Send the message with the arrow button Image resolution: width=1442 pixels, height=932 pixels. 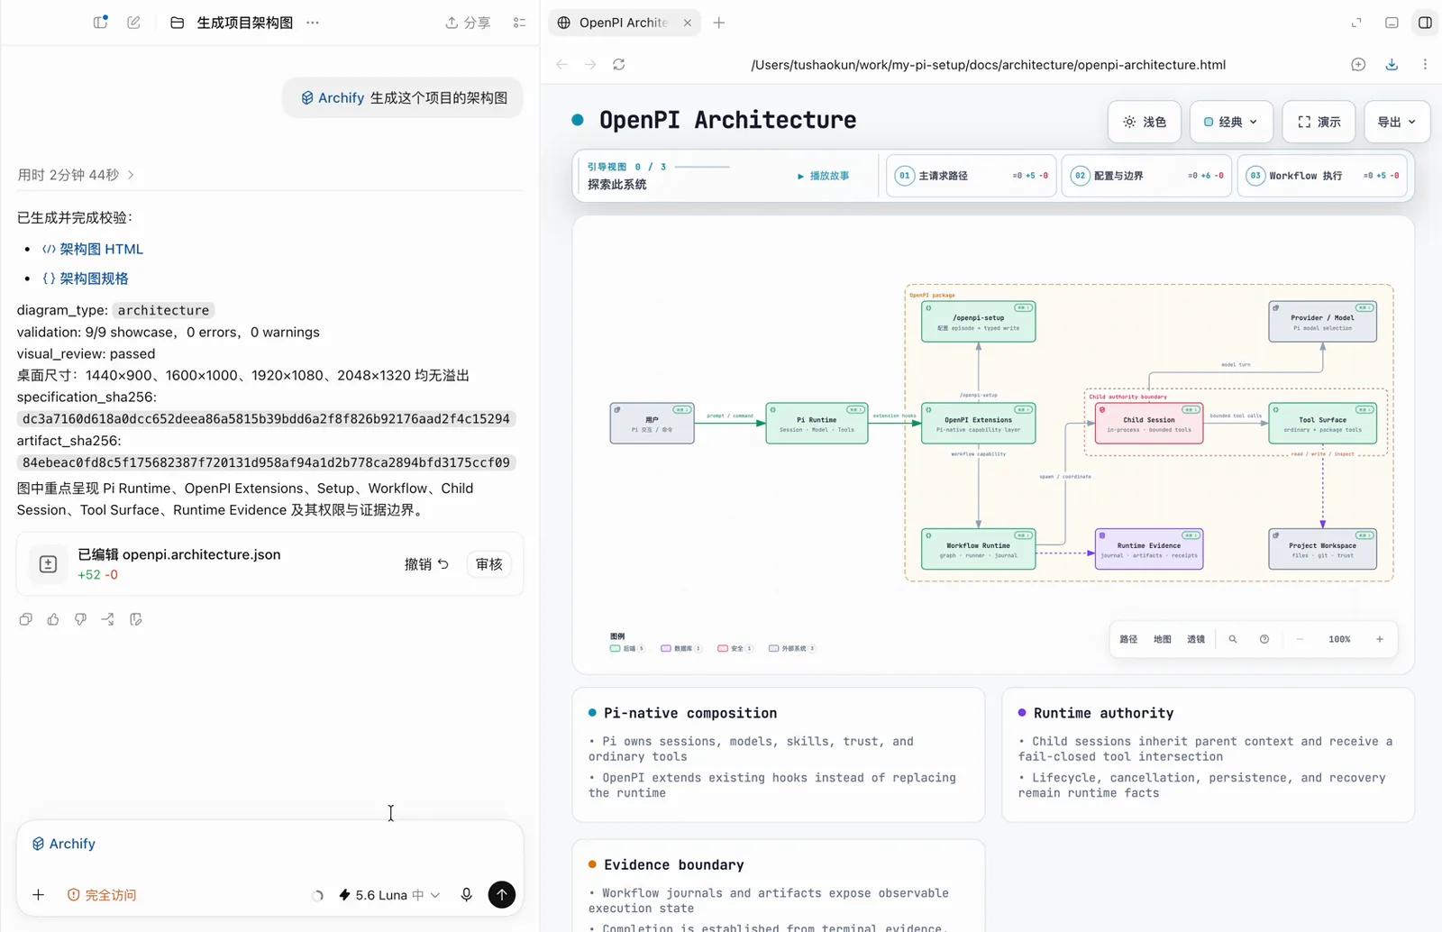point(502,895)
